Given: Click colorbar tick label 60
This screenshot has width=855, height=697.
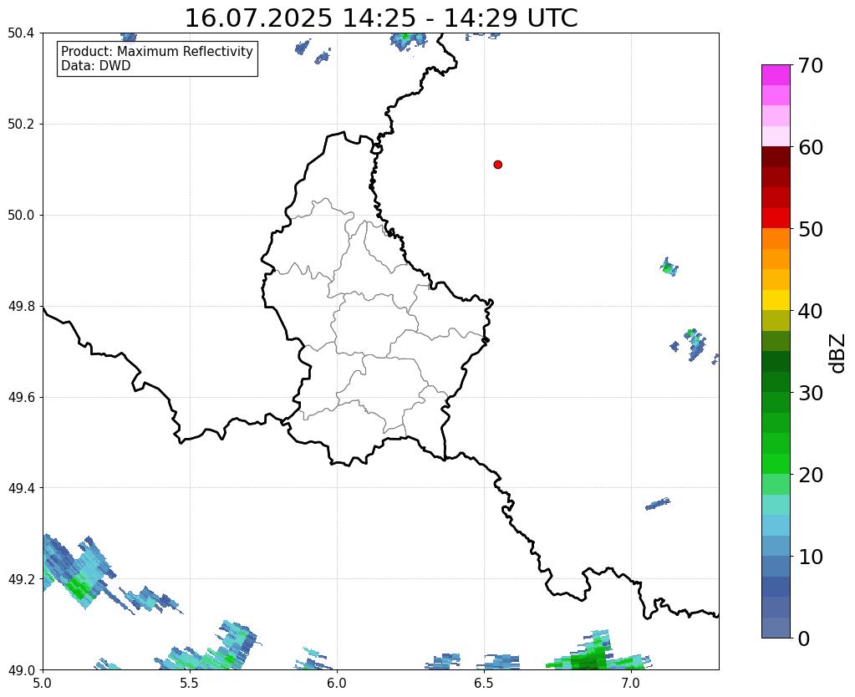Looking at the screenshot, I should pos(811,147).
